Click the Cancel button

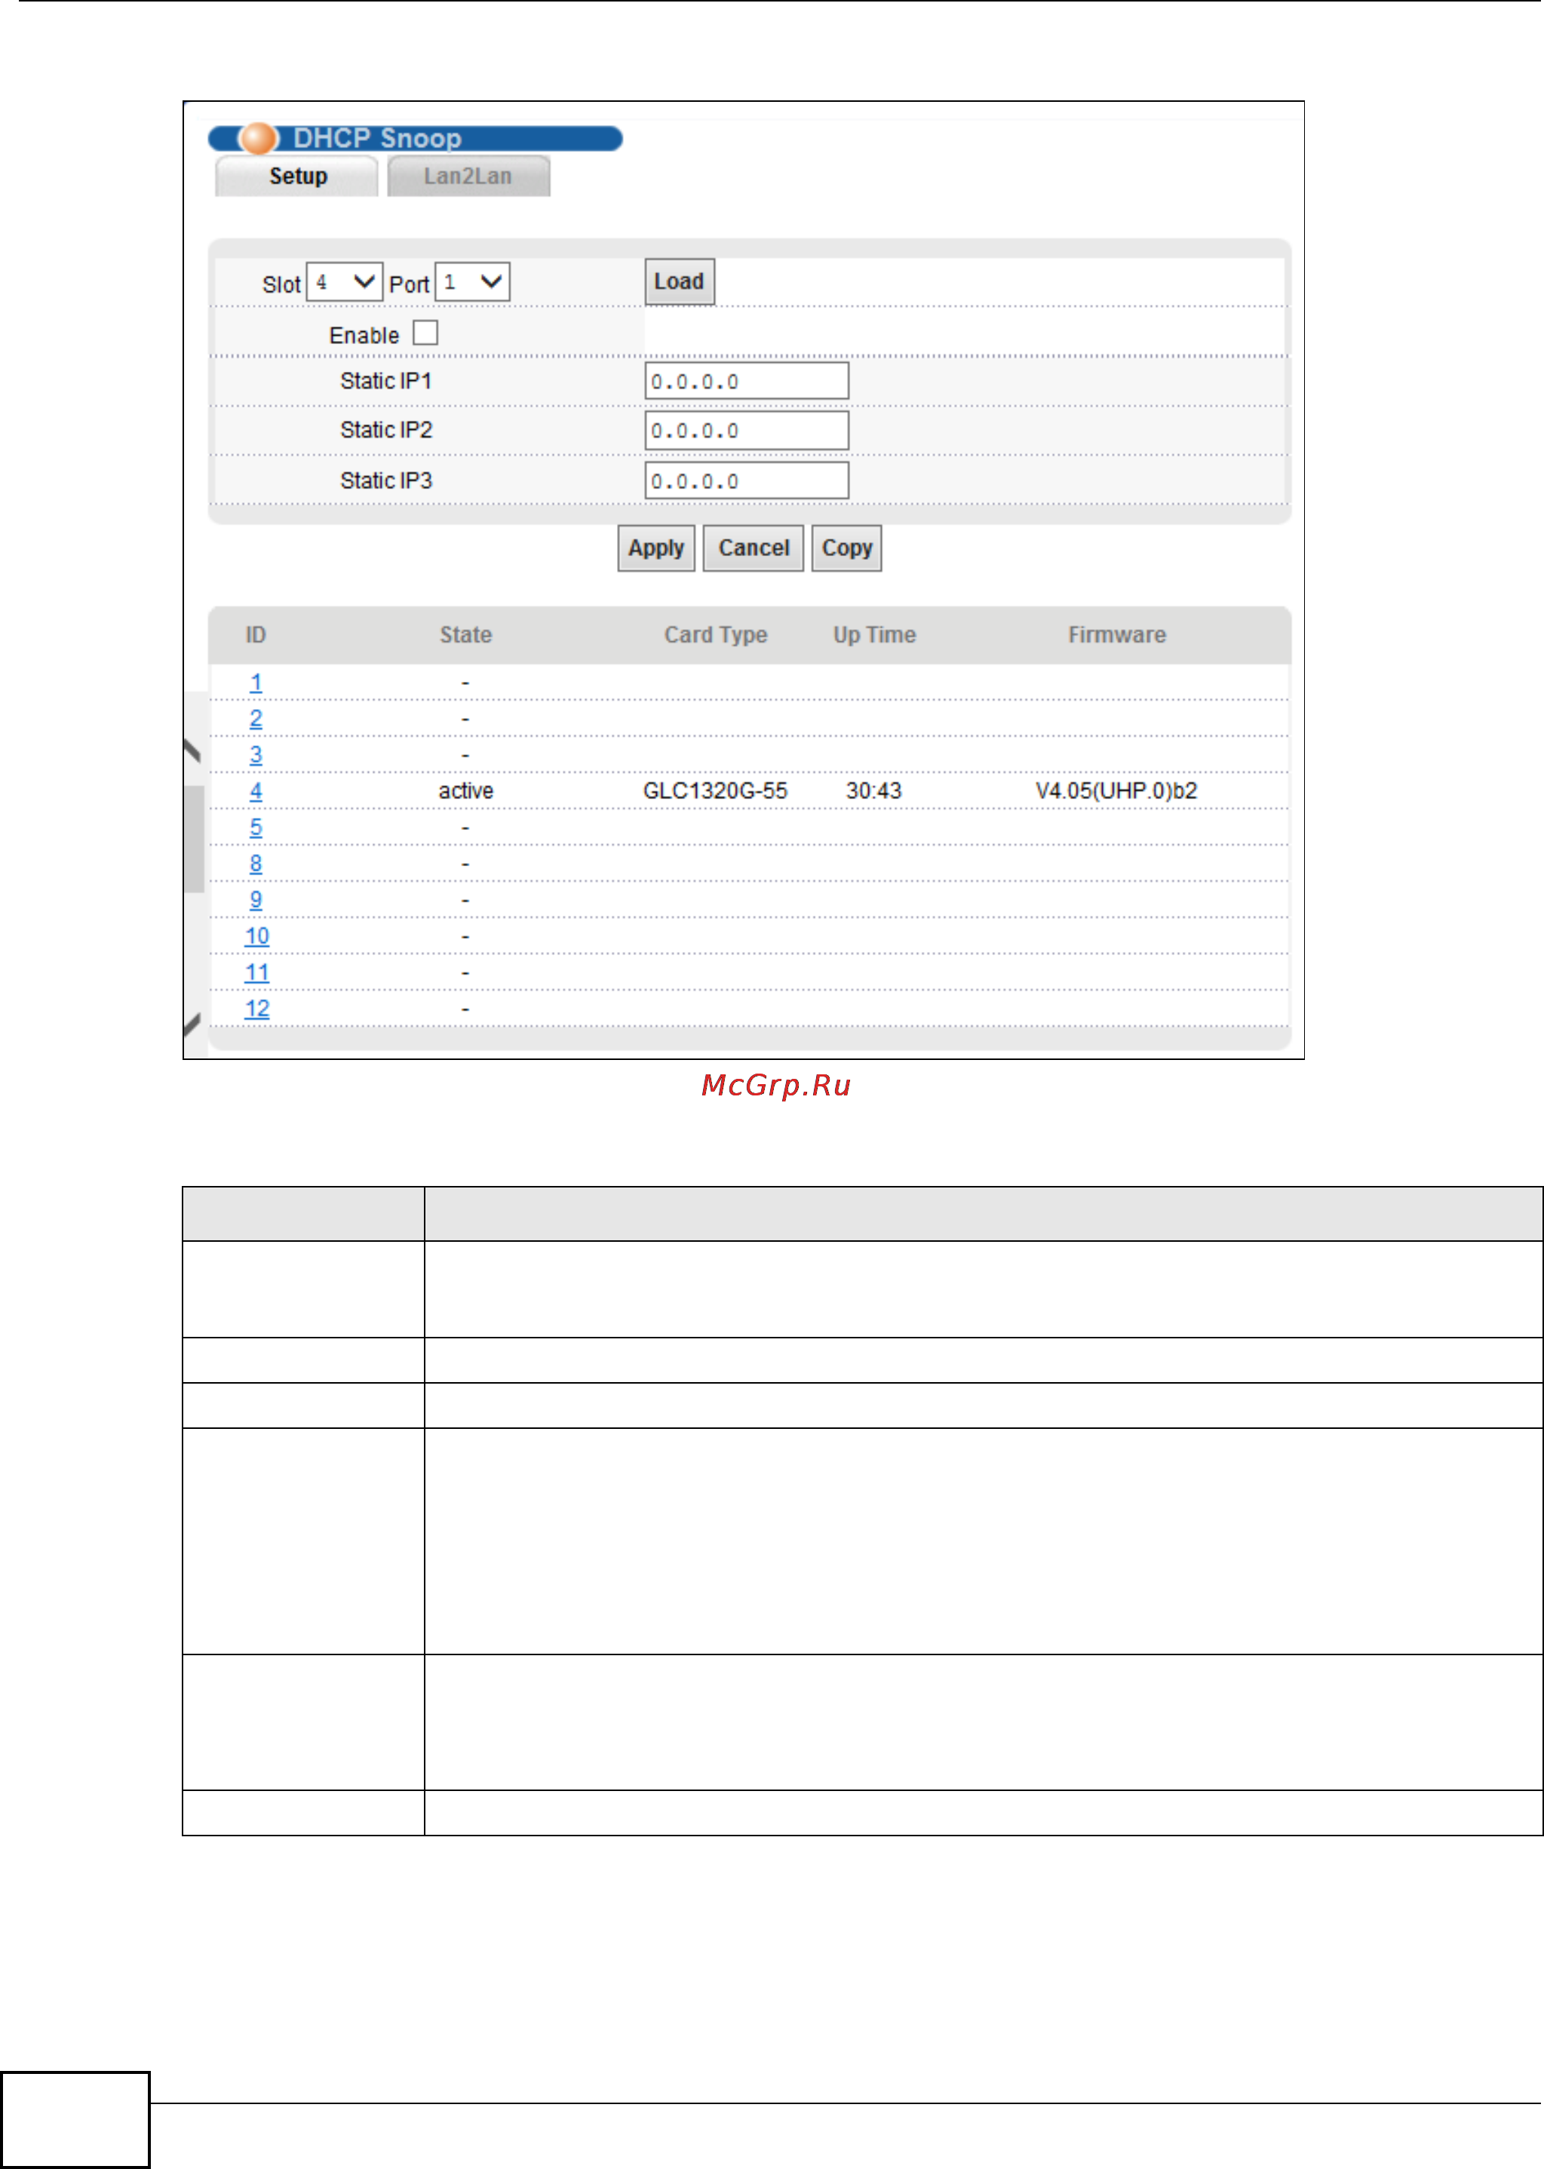coord(753,548)
